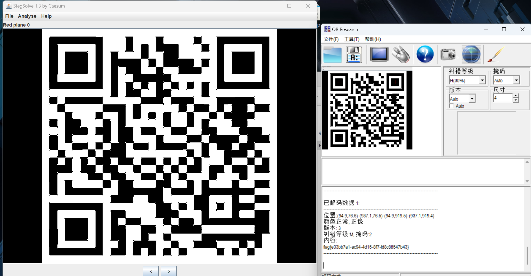Maximize the QR Research window

click(504, 29)
